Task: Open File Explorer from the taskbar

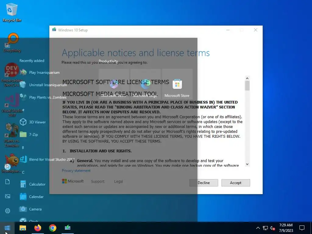Action: click(x=23, y=228)
